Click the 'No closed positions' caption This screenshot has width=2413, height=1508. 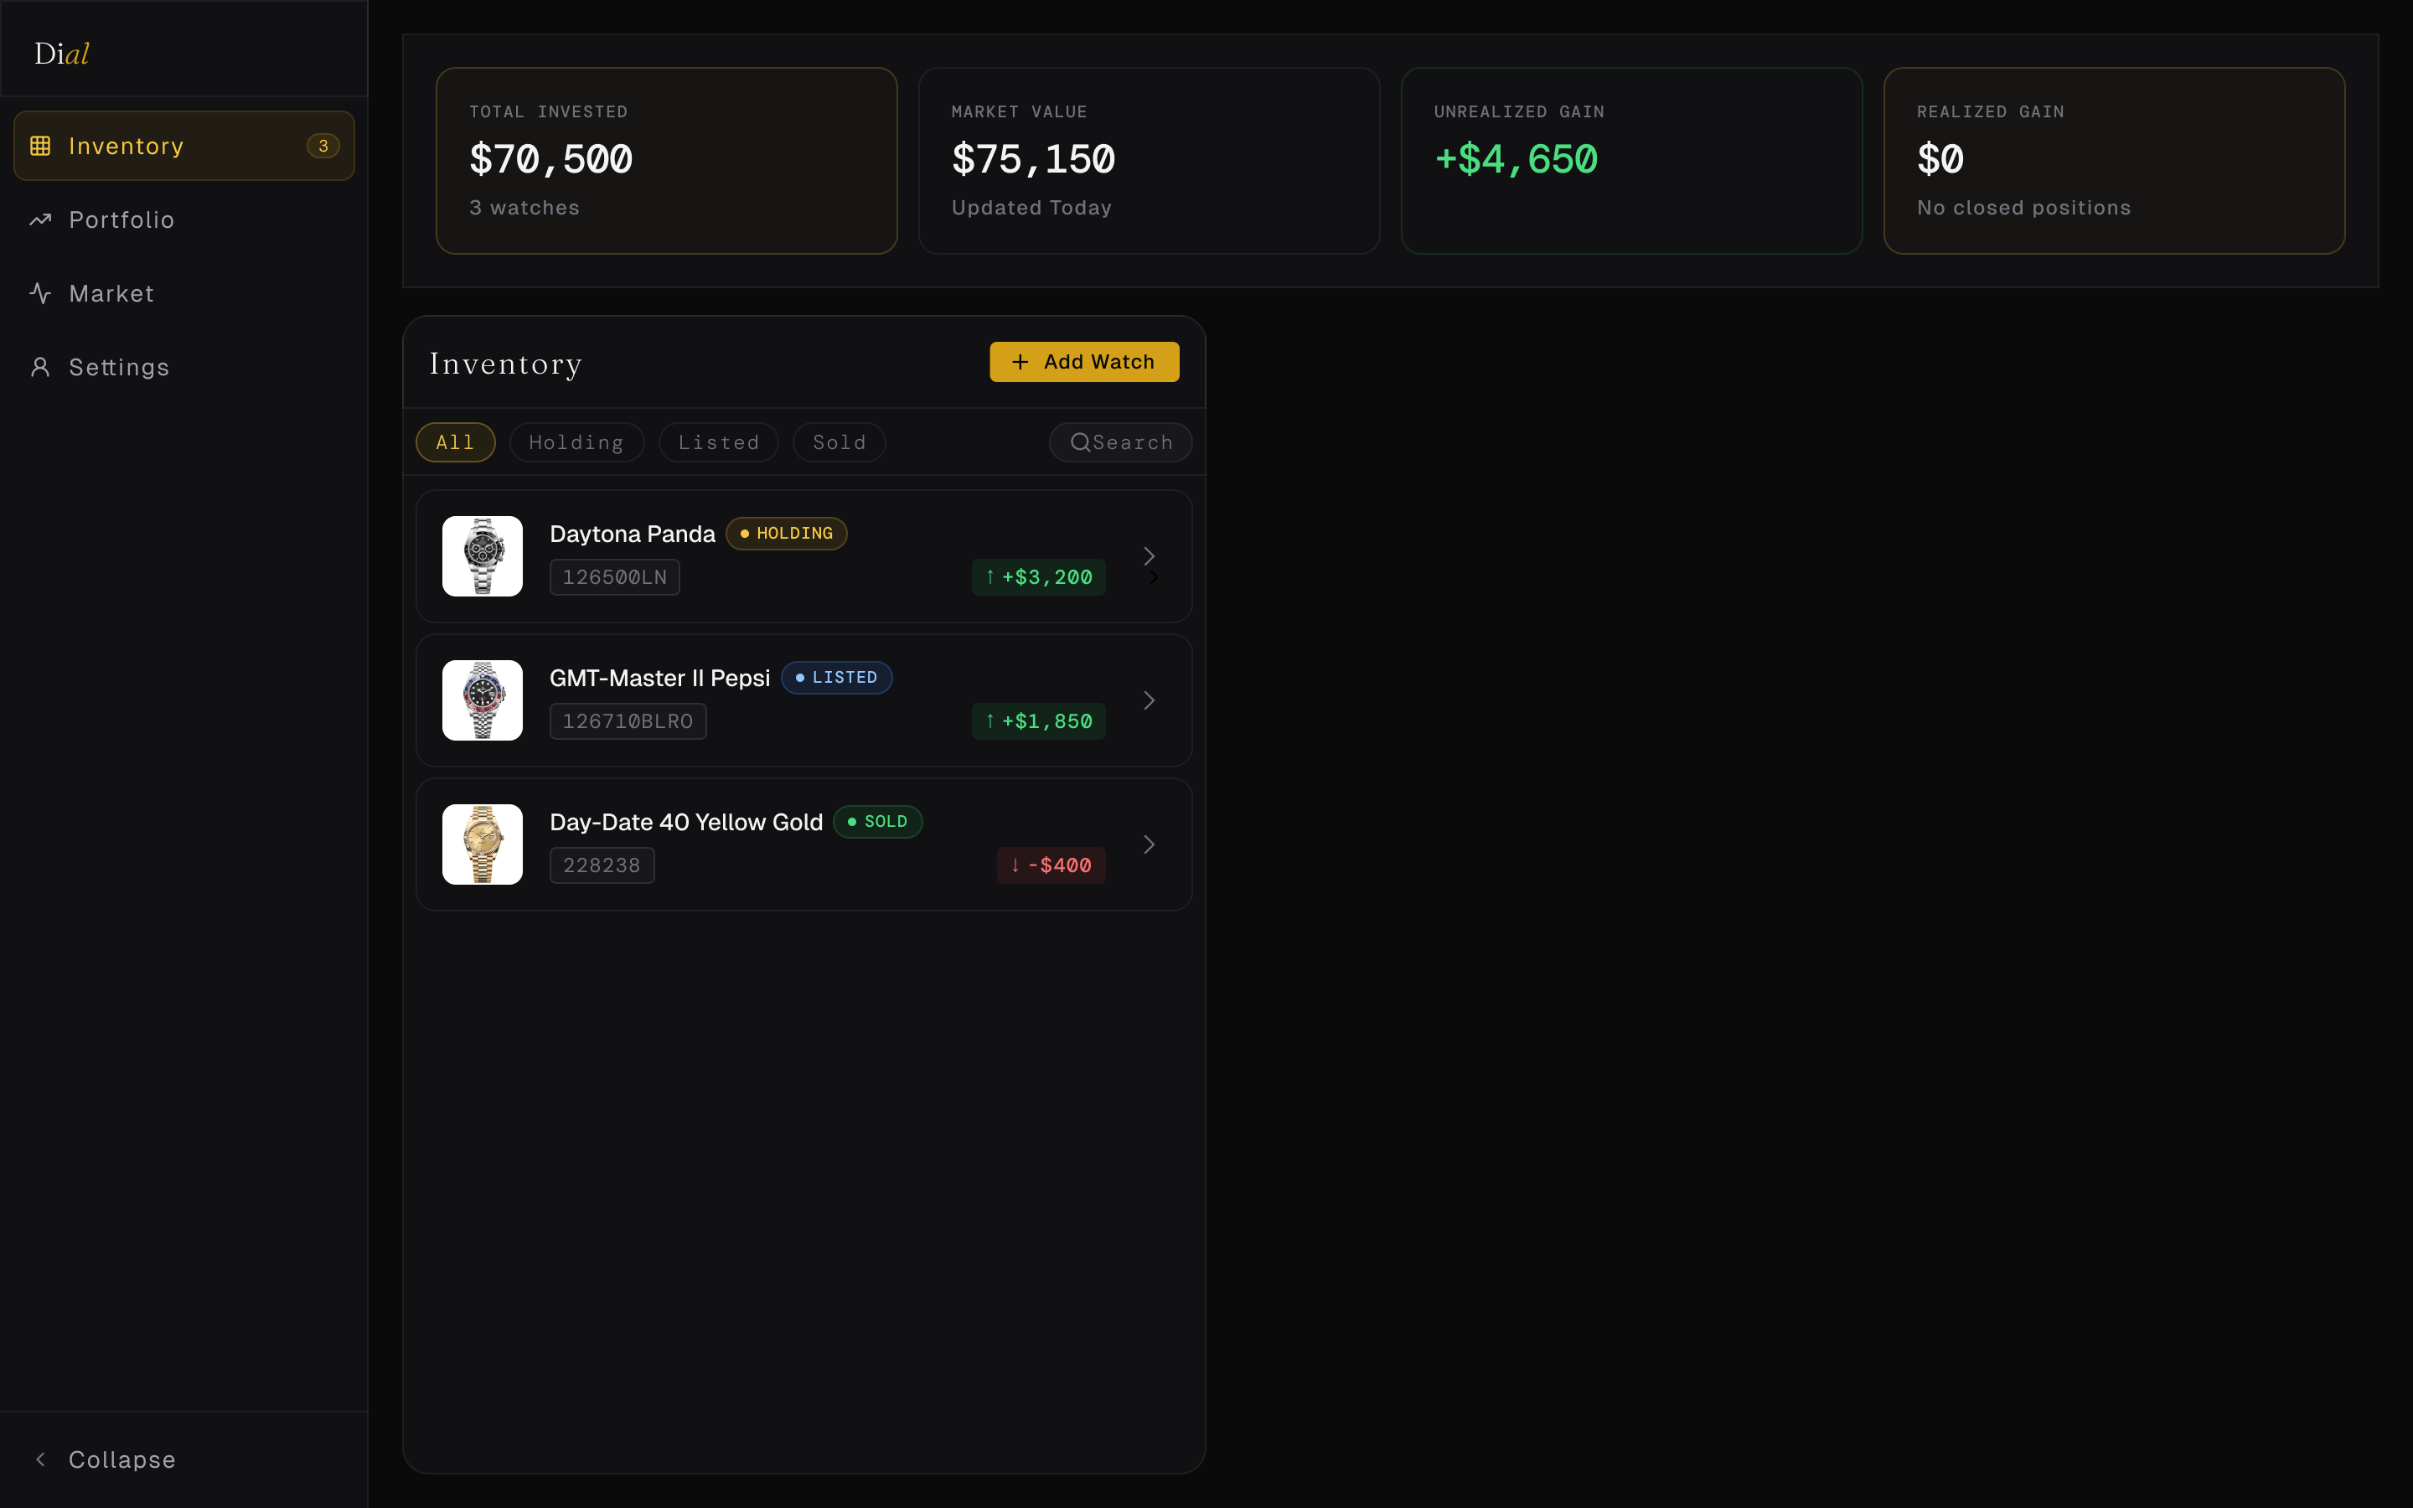click(2023, 208)
